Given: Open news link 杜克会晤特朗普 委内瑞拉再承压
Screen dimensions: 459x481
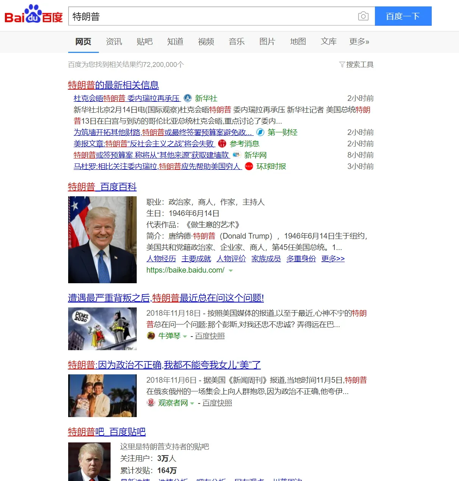Looking at the screenshot, I should pos(127,98).
